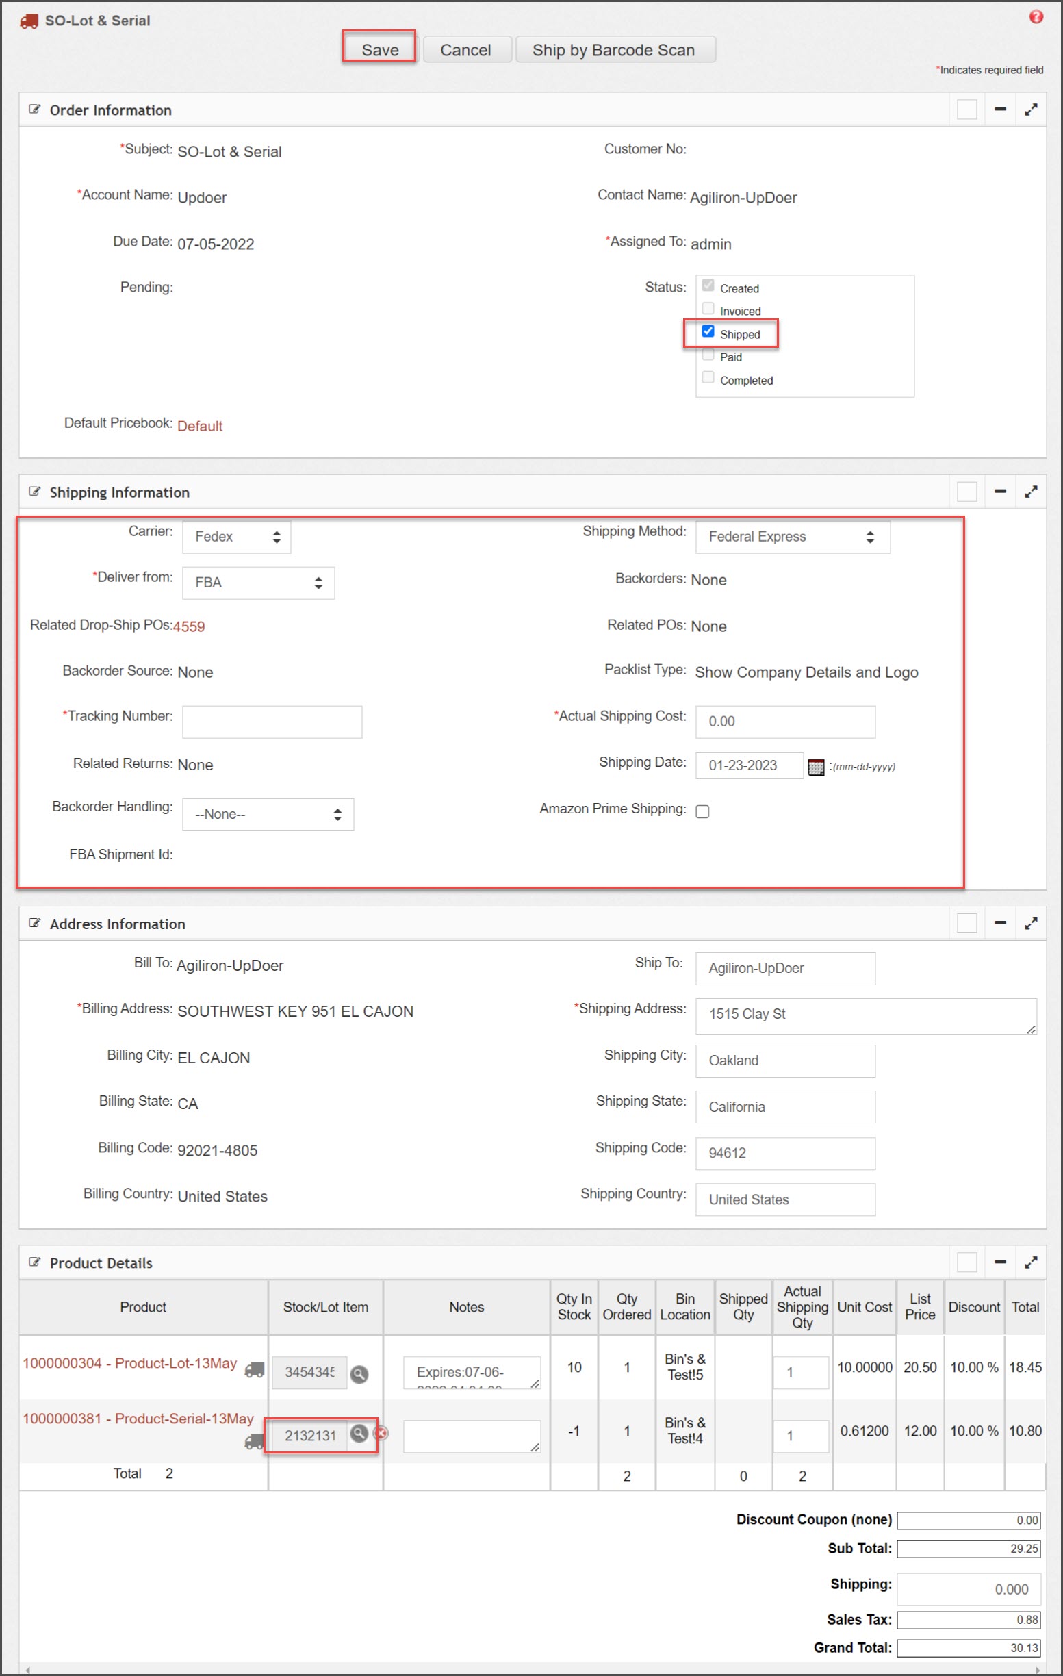Click Shipping Country field United States

pyautogui.click(x=785, y=1199)
